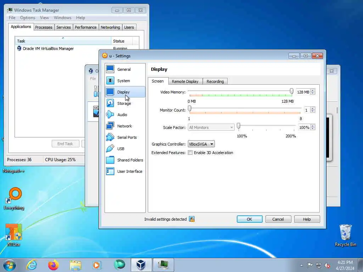Open Task Manager Services tab

(x=63, y=27)
